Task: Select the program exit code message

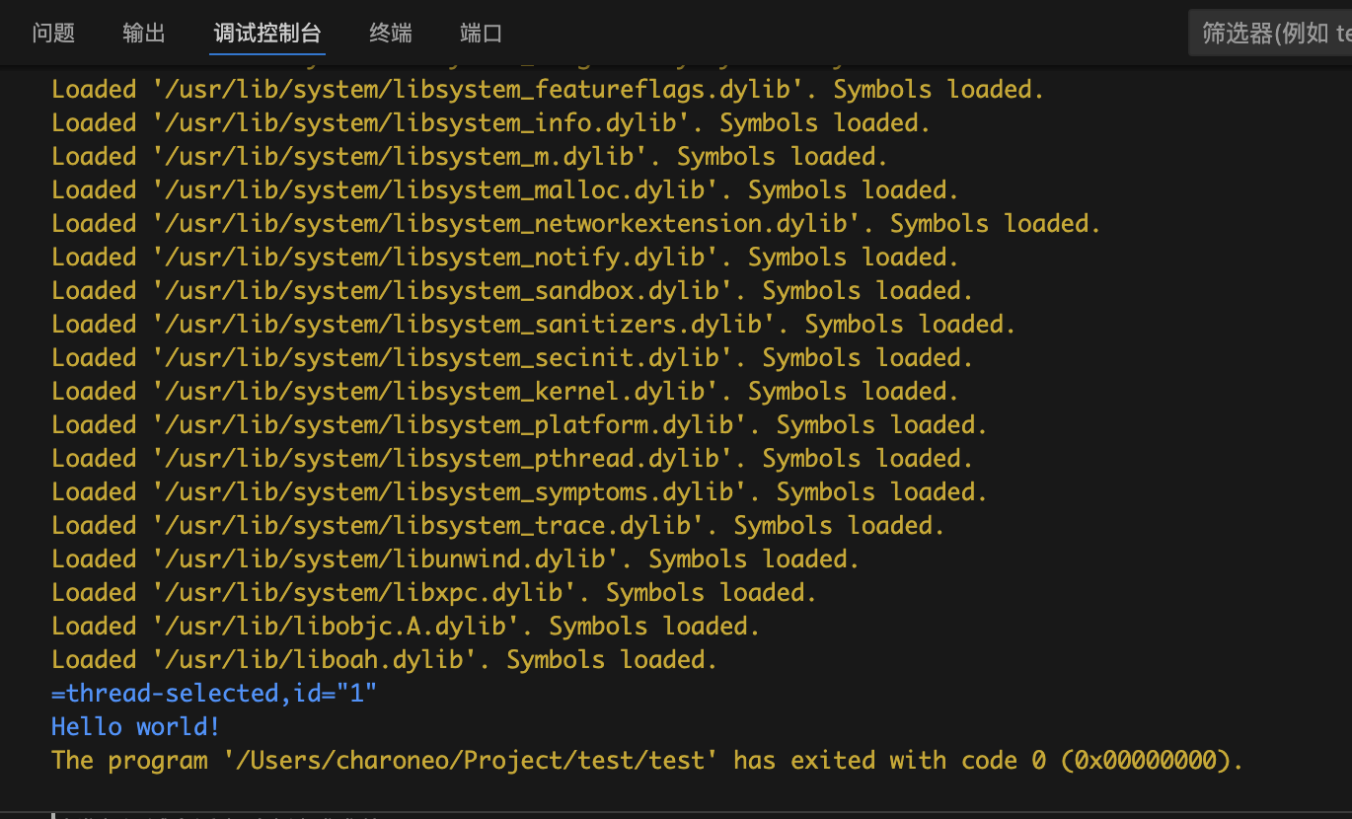Action: (646, 760)
